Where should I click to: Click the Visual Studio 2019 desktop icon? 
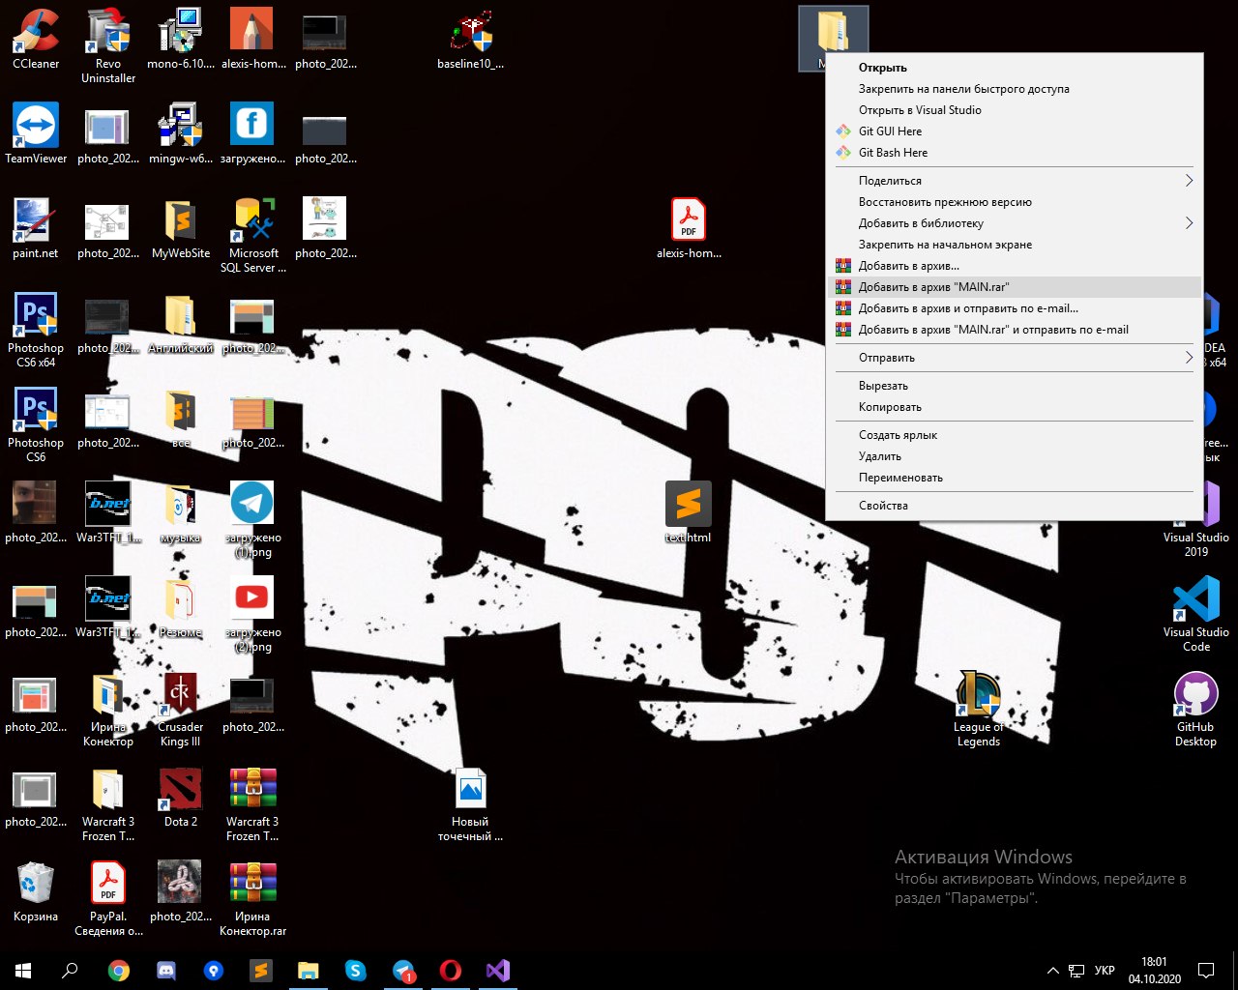coord(1196,518)
